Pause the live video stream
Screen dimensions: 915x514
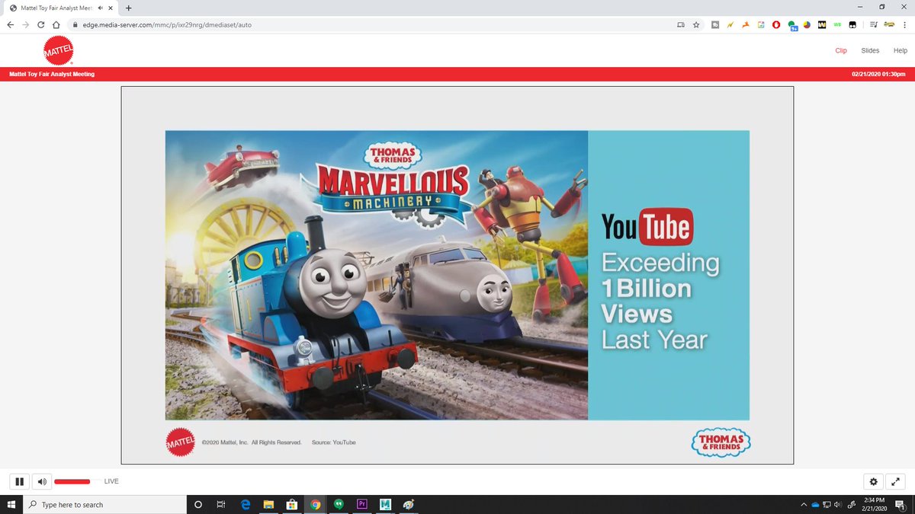(x=19, y=481)
